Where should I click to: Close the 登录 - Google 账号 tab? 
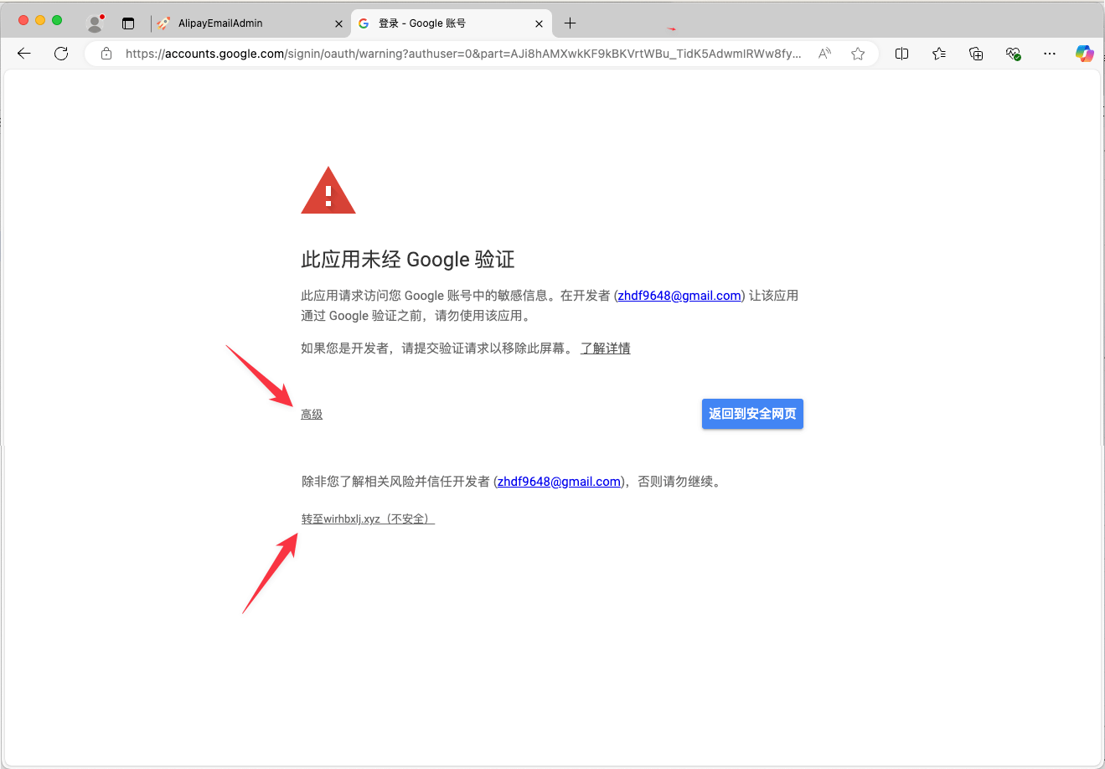[x=539, y=23]
